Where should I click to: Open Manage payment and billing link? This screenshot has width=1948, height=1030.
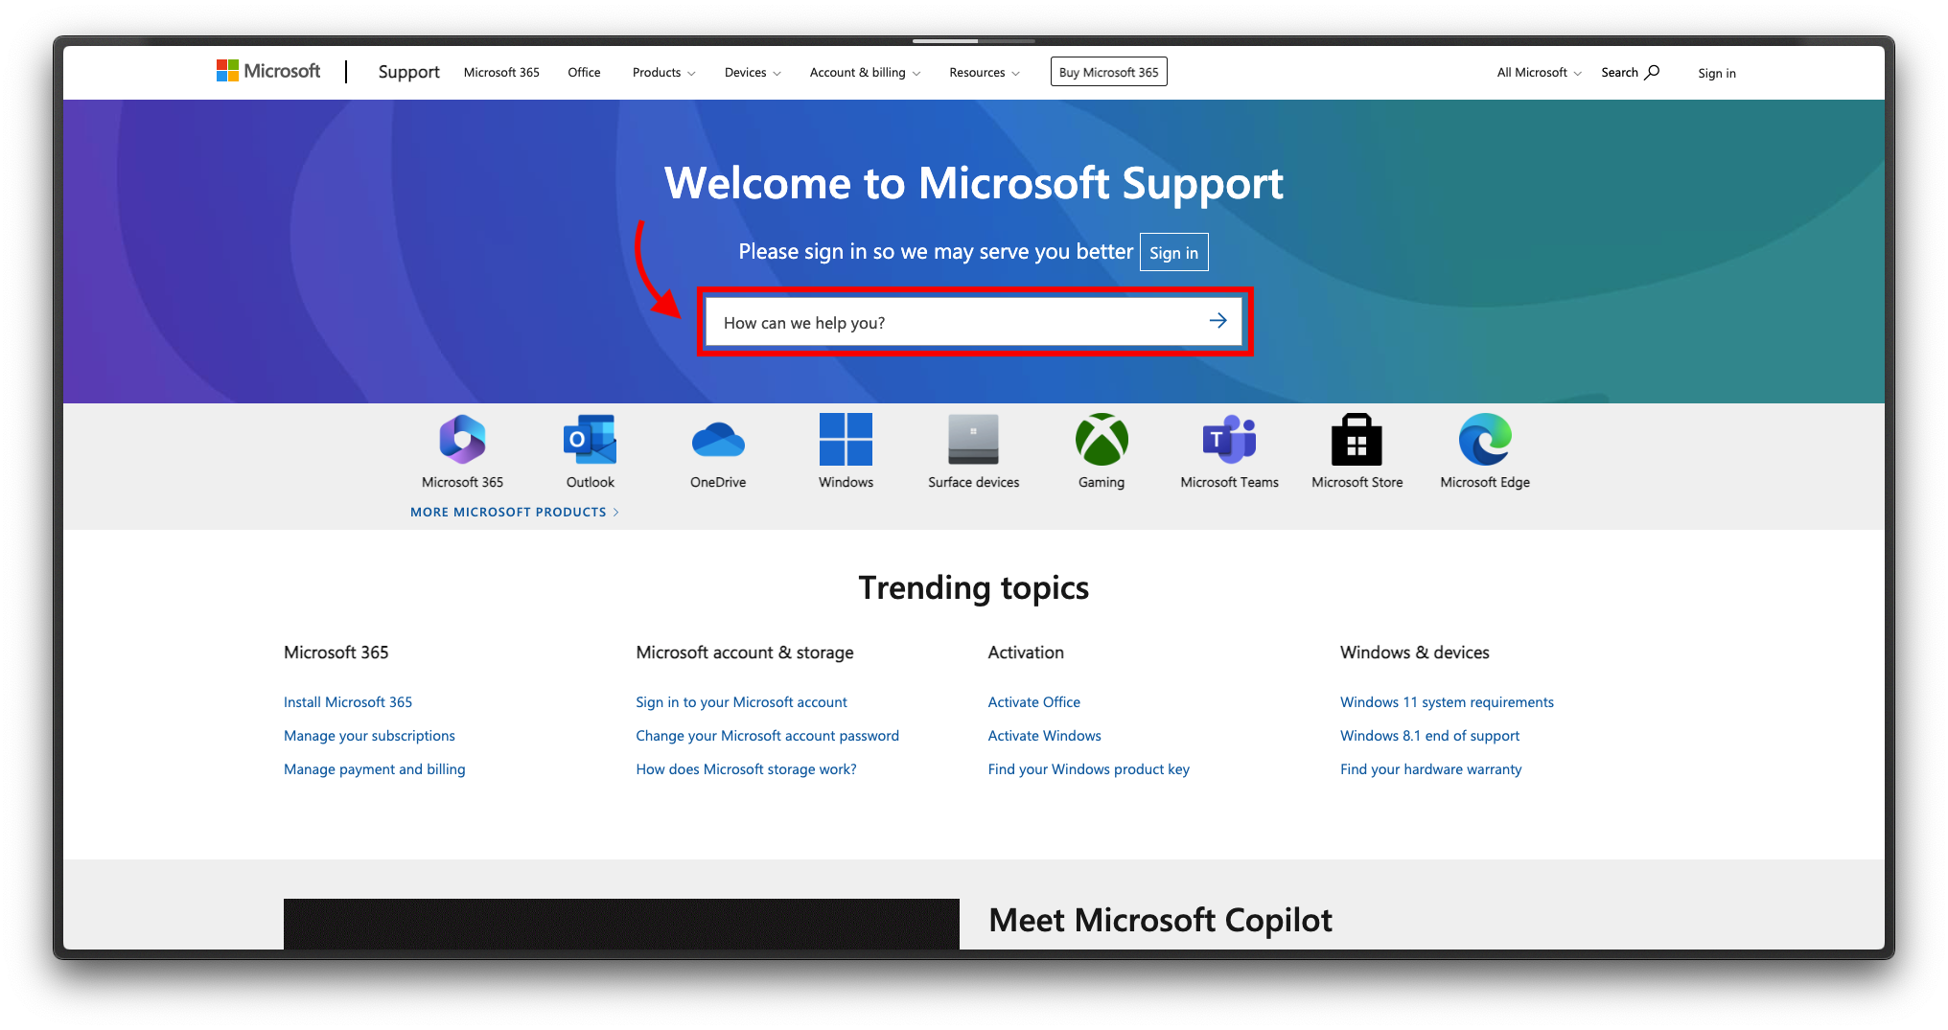pyautogui.click(x=375, y=769)
